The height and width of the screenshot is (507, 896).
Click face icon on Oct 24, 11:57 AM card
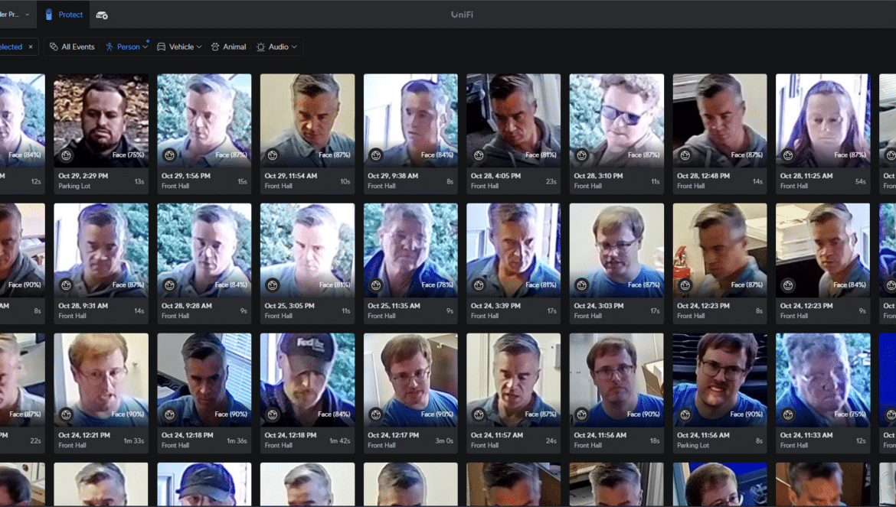click(x=479, y=414)
